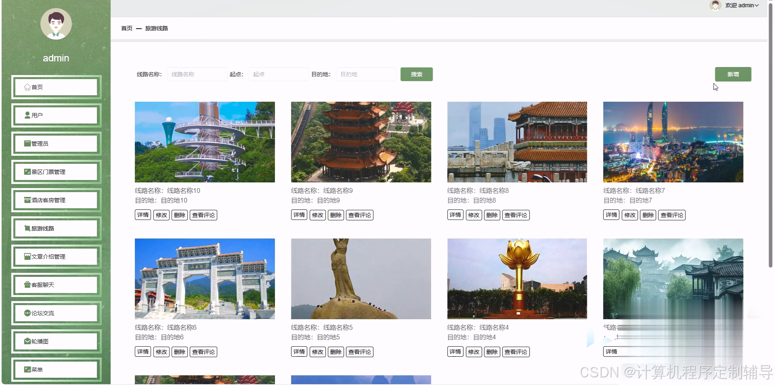This screenshot has width=775, height=385.
Task: Click the 线路名称6 gate archway image
Action: pyautogui.click(x=205, y=279)
